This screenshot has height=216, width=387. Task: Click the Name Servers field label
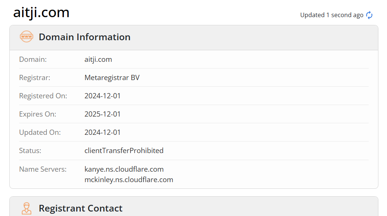pos(43,169)
